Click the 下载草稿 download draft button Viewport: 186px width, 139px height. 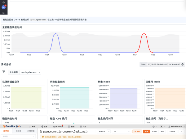(172, 132)
